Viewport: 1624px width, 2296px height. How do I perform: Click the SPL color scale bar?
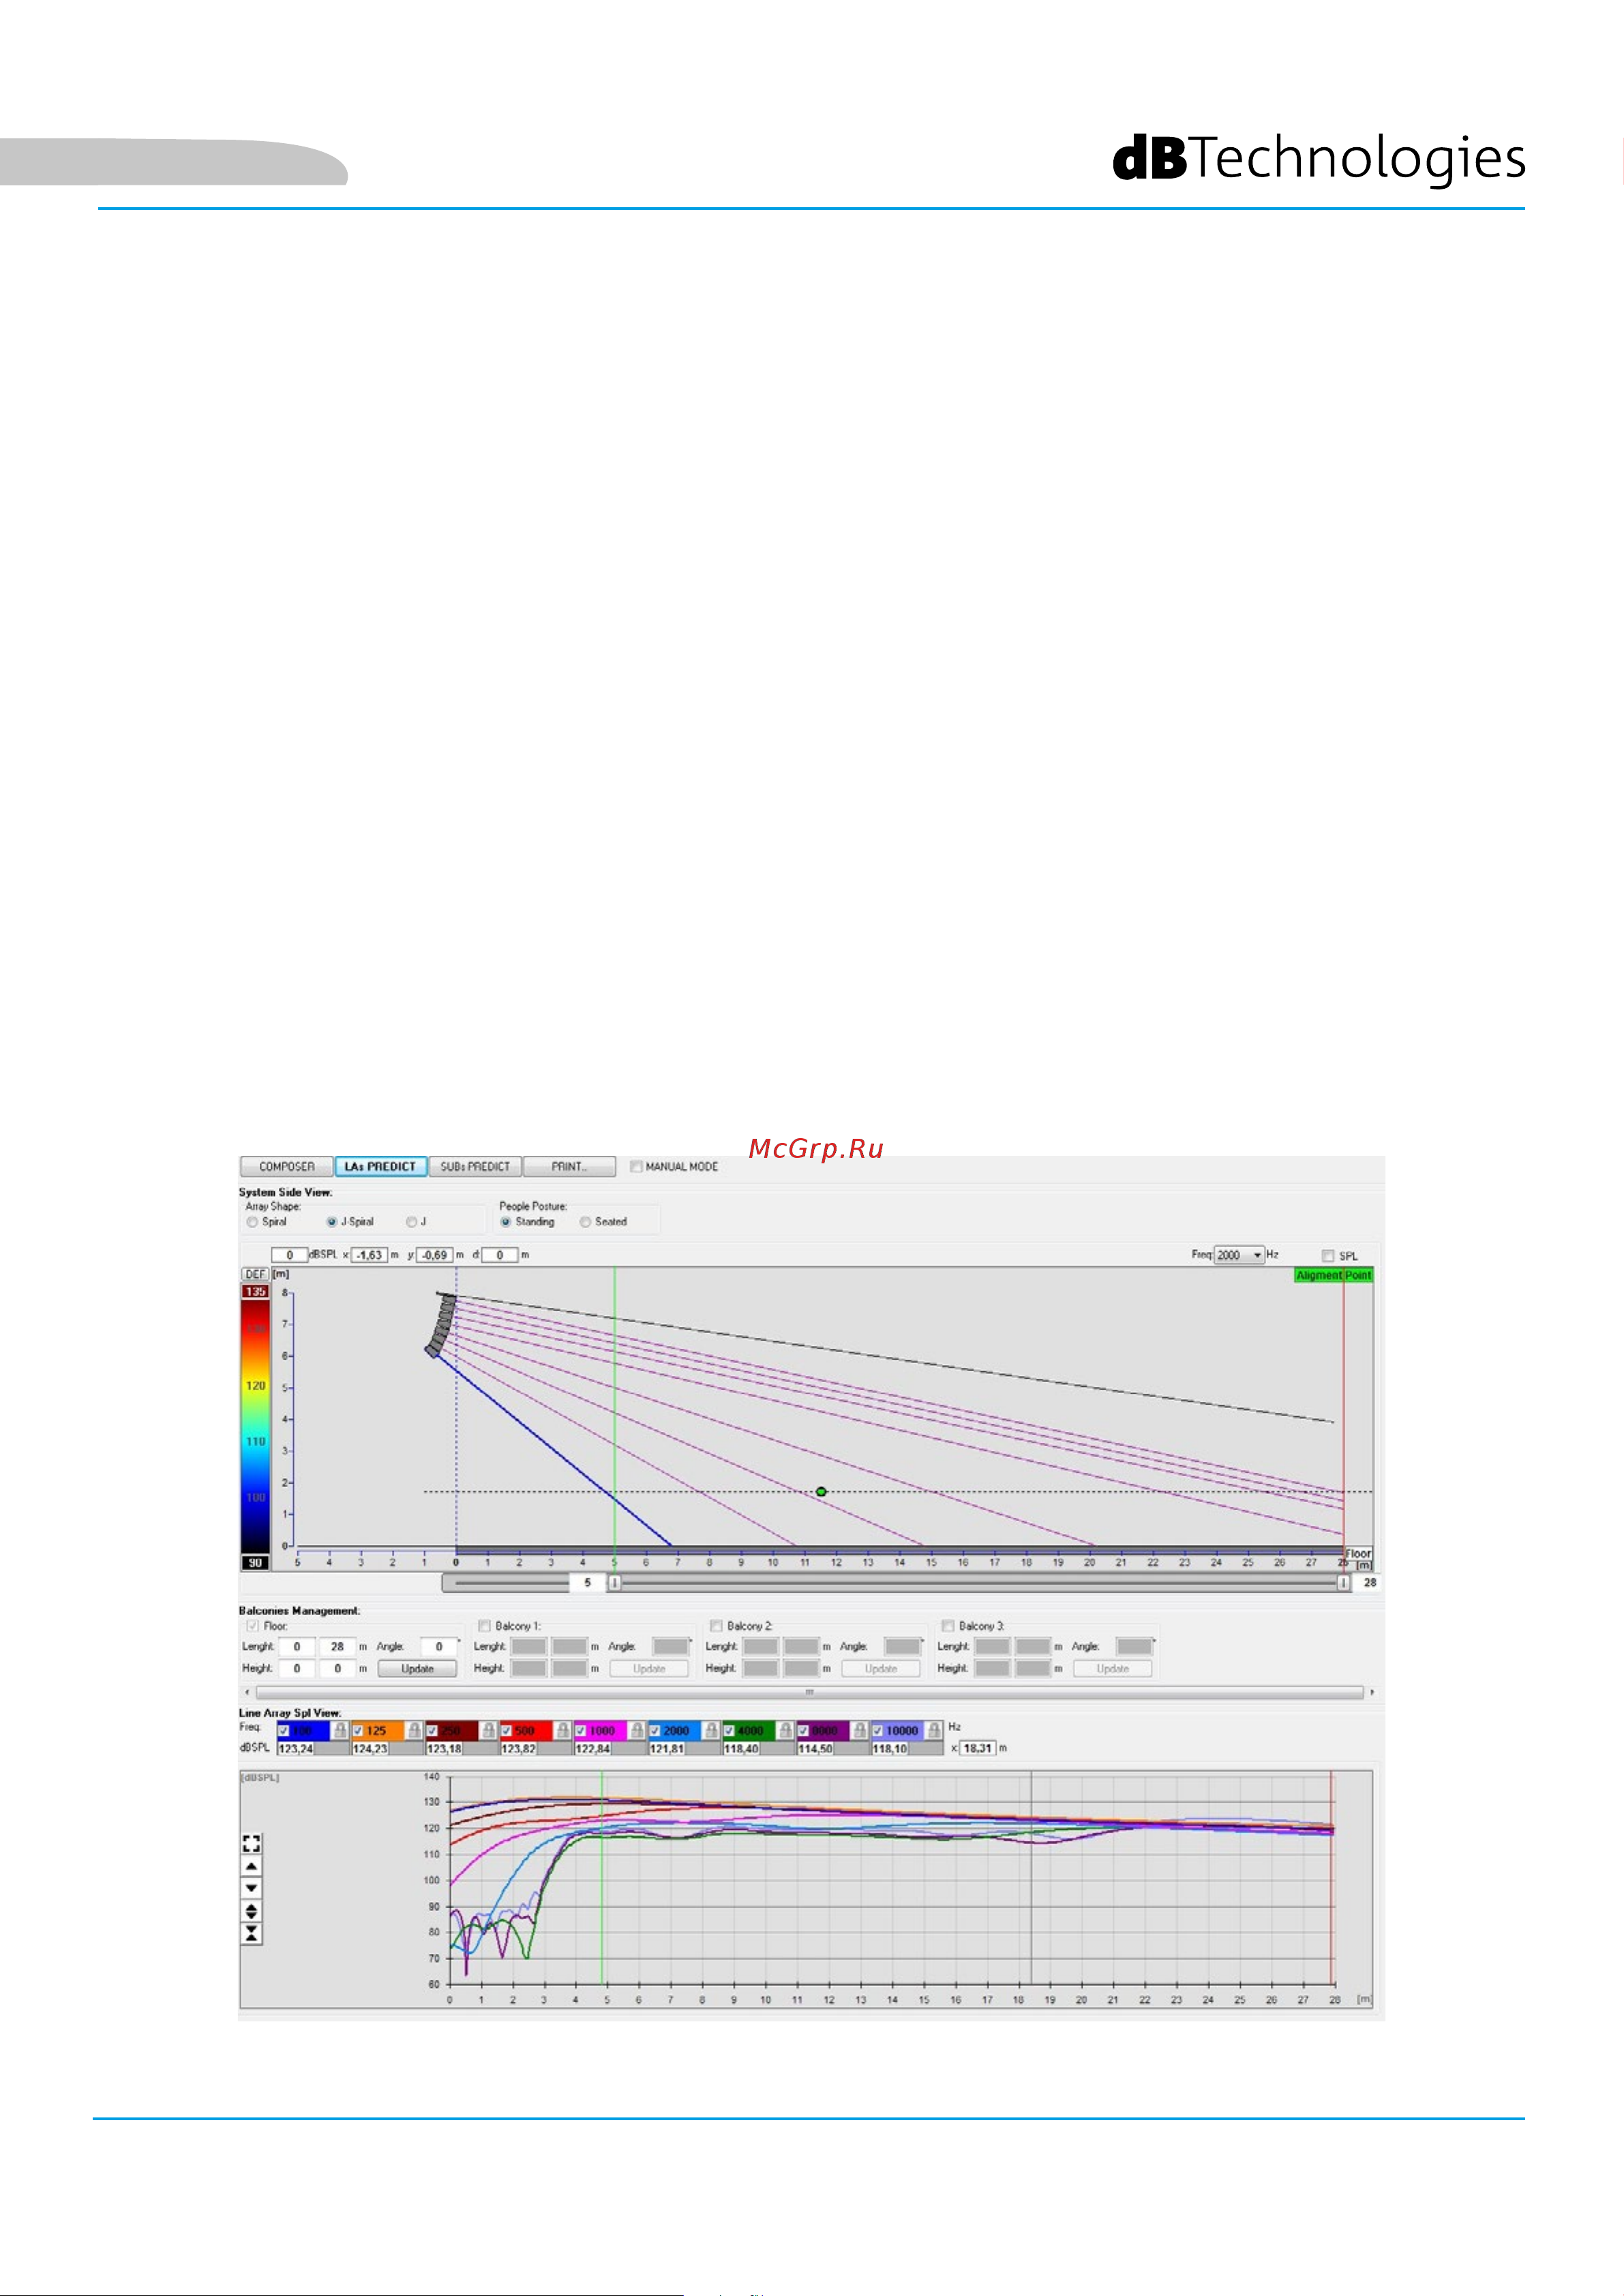pyautogui.click(x=255, y=1427)
